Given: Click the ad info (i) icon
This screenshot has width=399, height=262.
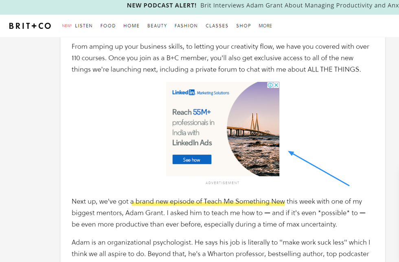Looking at the screenshot, I should (x=270, y=85).
